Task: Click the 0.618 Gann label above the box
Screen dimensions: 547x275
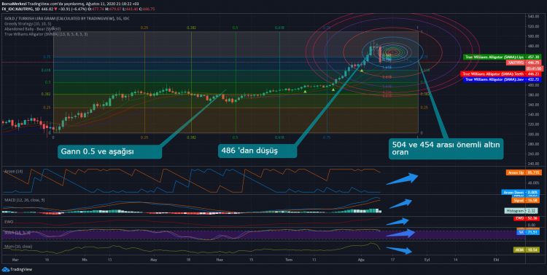Action: click(279, 28)
